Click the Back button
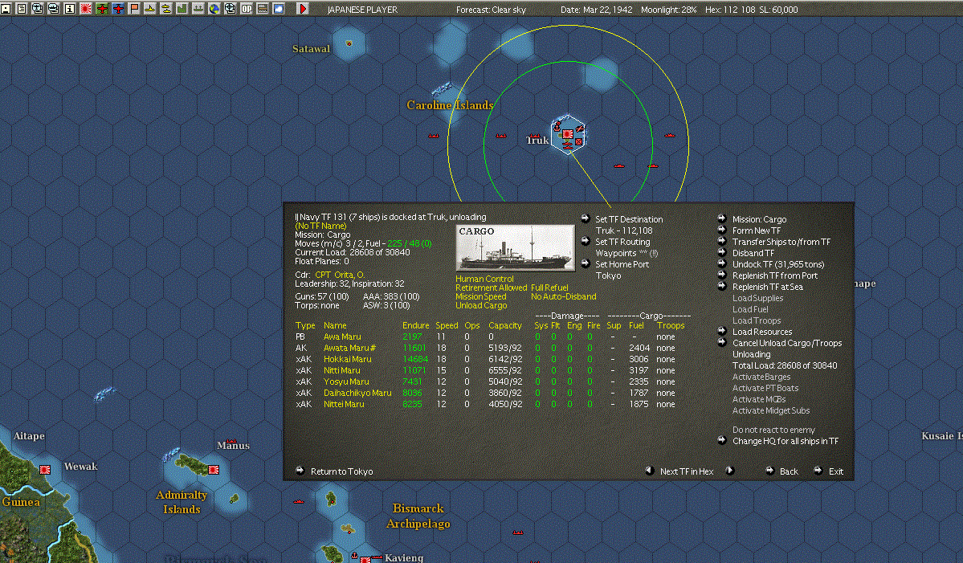 [789, 471]
